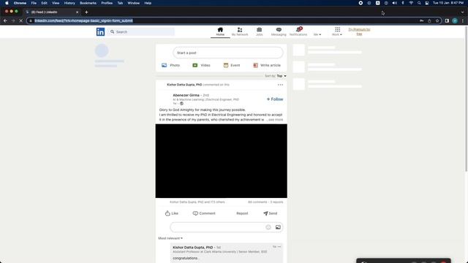Image resolution: width=468 pixels, height=263 pixels.
Task: Click the LinkedIn logo icon
Action: pyautogui.click(x=101, y=31)
